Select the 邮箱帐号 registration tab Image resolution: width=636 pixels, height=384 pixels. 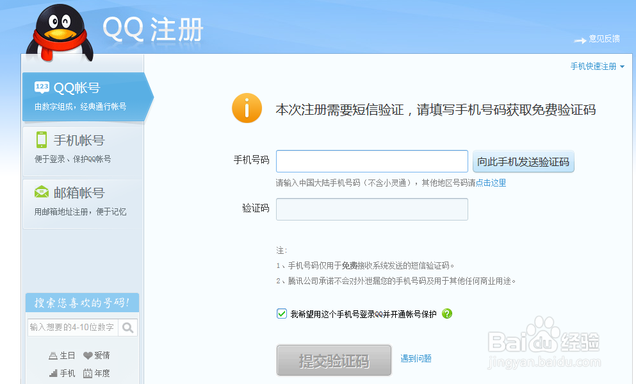point(83,204)
